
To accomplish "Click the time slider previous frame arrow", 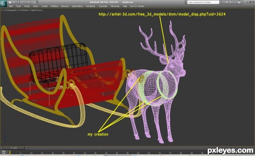I will click(1, 148).
